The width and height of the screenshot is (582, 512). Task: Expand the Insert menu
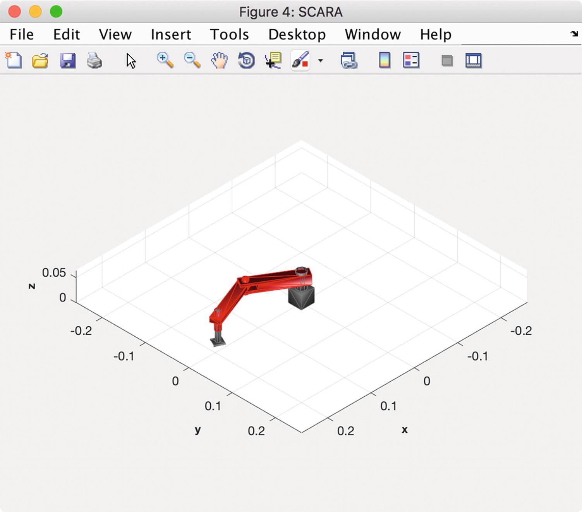coord(171,34)
